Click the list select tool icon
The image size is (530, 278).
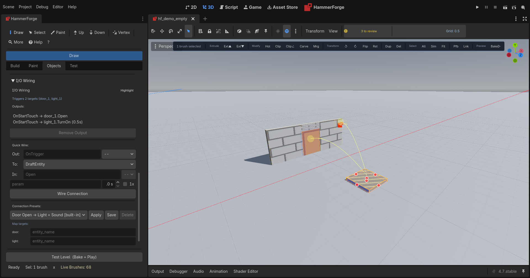pos(201,31)
